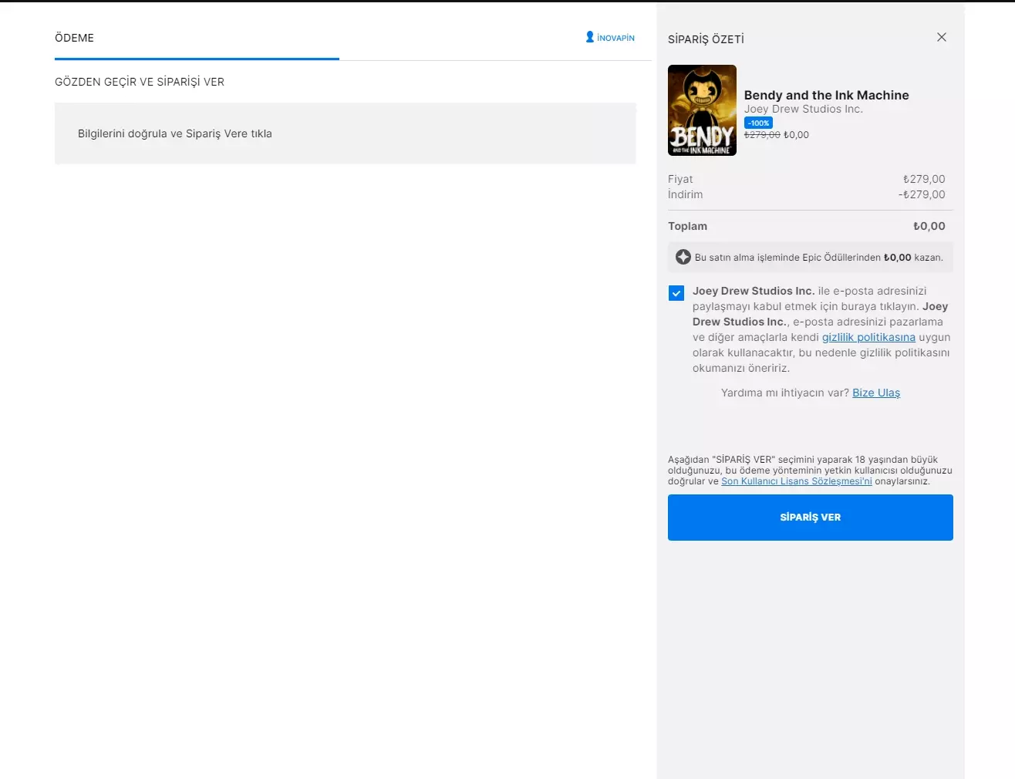Viewport: 1015px width, 779px height.
Task: Open the gizlilik politikasına link
Action: [x=868, y=337]
